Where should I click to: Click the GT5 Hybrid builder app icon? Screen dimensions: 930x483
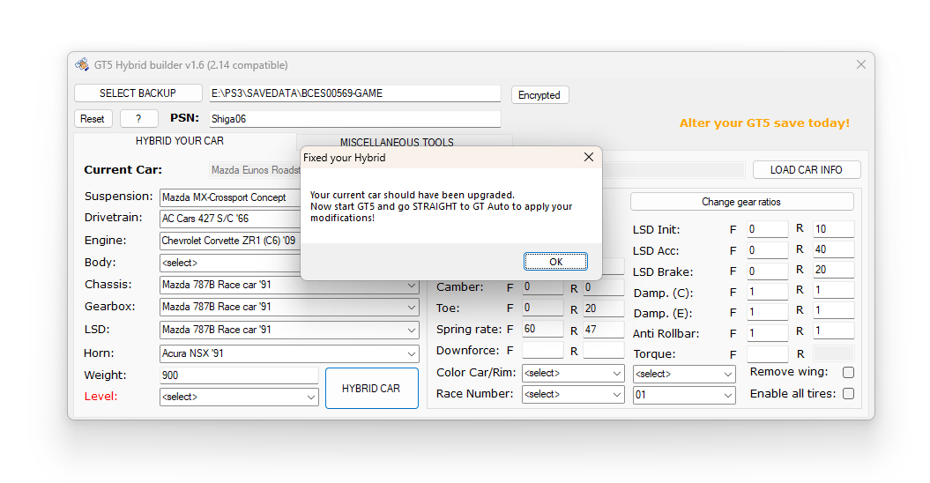pyautogui.click(x=82, y=65)
